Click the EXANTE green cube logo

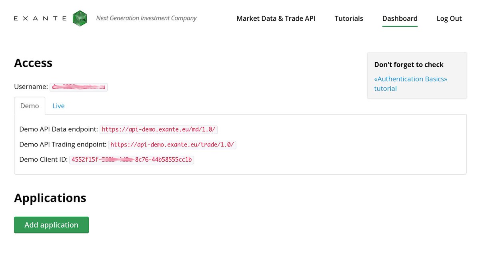pyautogui.click(x=80, y=18)
